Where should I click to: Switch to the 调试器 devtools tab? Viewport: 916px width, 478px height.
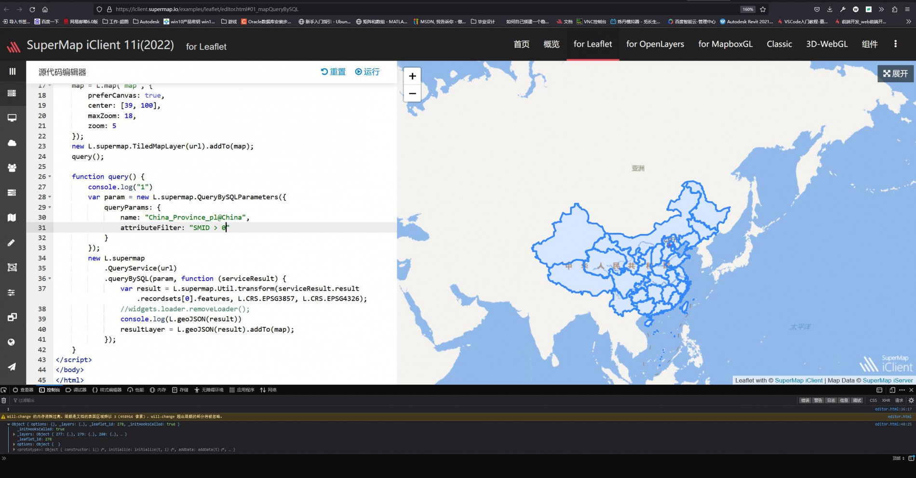point(76,390)
